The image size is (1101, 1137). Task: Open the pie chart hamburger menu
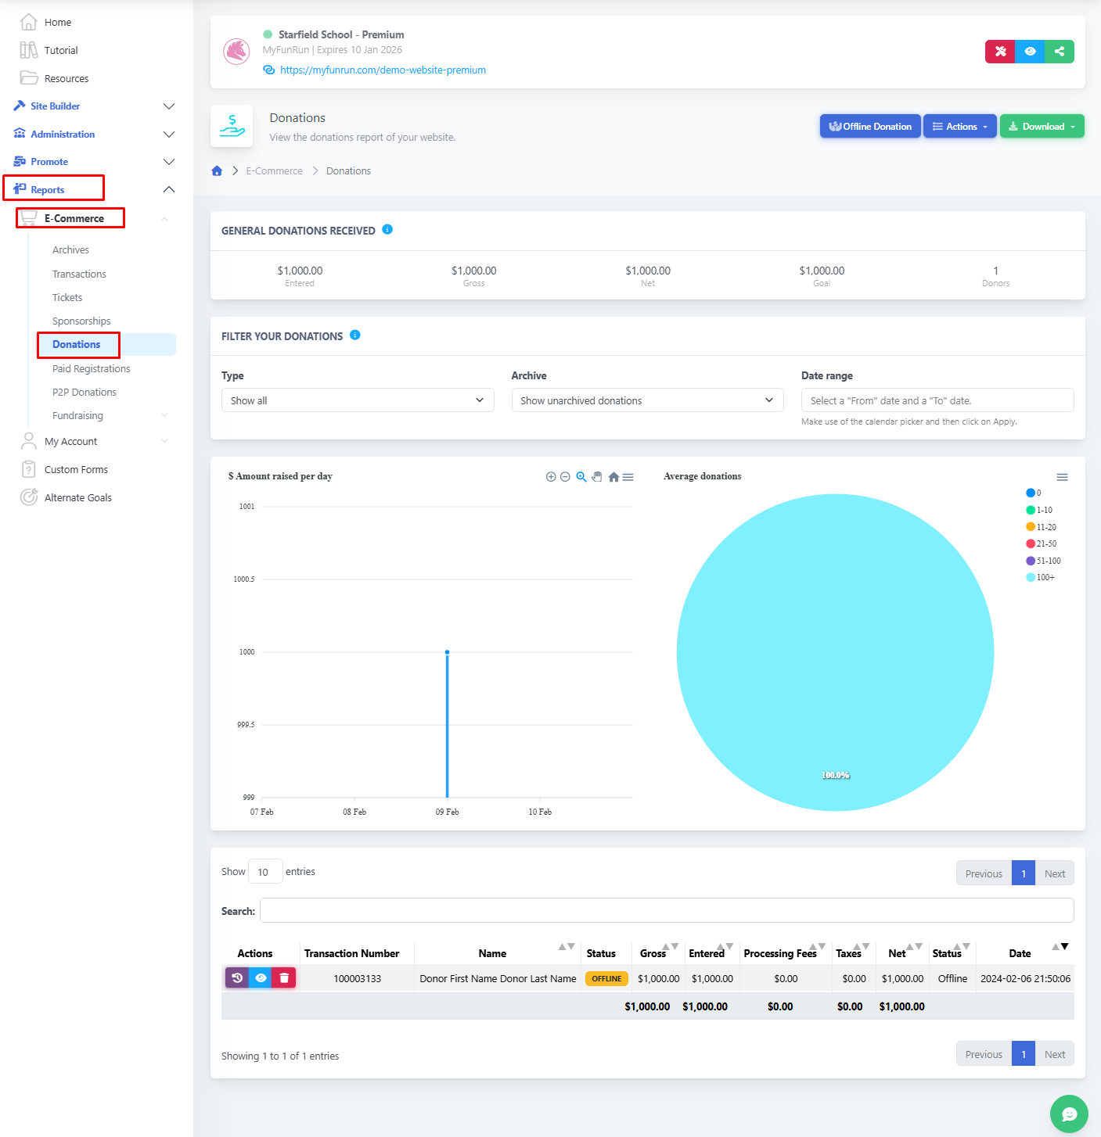tap(1062, 477)
